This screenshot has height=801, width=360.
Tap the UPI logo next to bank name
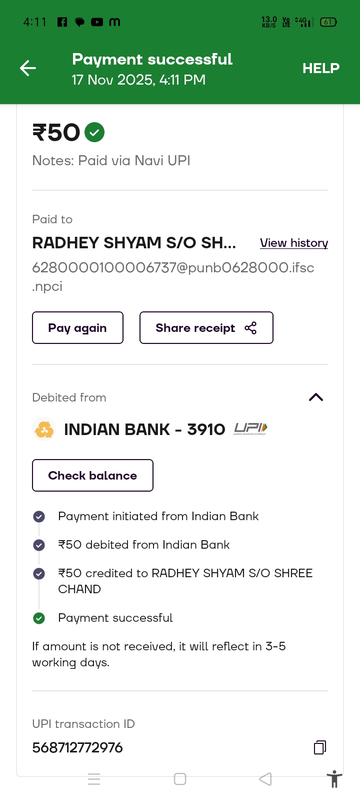point(250,429)
